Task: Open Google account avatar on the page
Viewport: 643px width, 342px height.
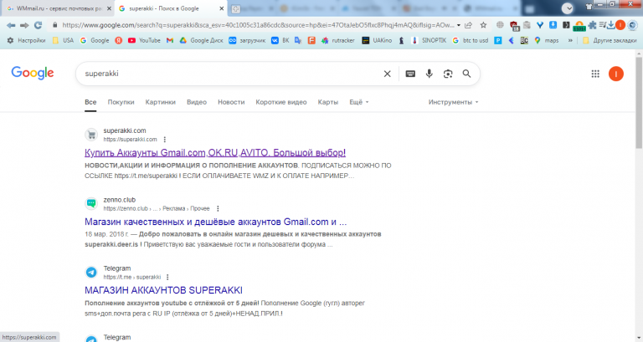Action: (616, 74)
